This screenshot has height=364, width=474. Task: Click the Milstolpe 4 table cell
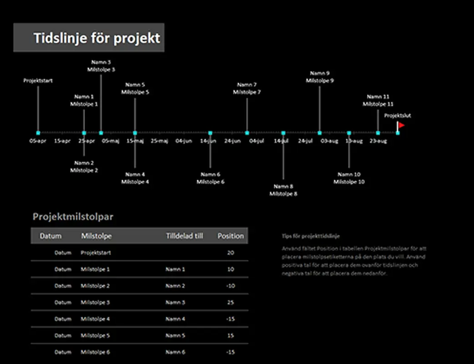point(95,319)
